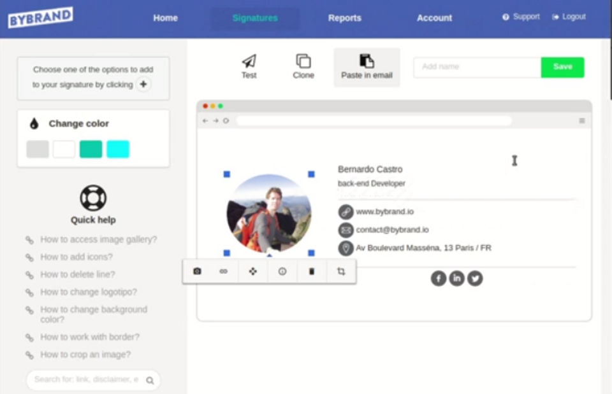Viewport: 612px width, 394px height.
Task: Select the cyan color swatch
Action: click(118, 149)
